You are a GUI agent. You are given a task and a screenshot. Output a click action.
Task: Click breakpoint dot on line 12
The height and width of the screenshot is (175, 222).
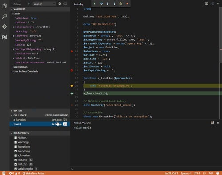72,51
